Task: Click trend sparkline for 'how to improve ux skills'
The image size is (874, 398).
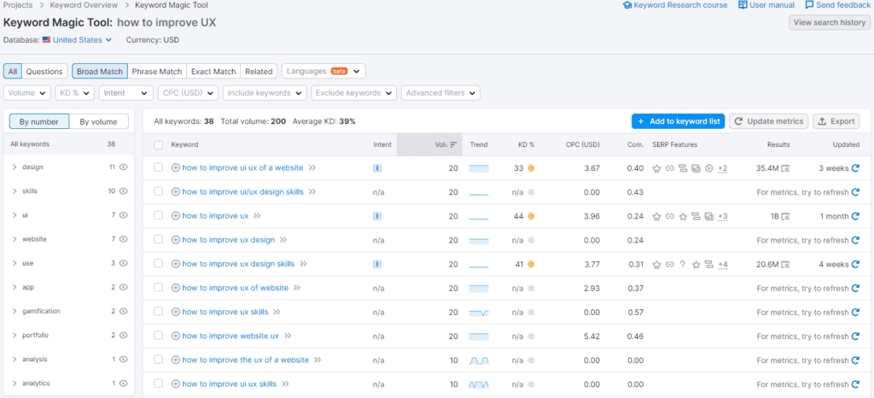Action: click(479, 312)
